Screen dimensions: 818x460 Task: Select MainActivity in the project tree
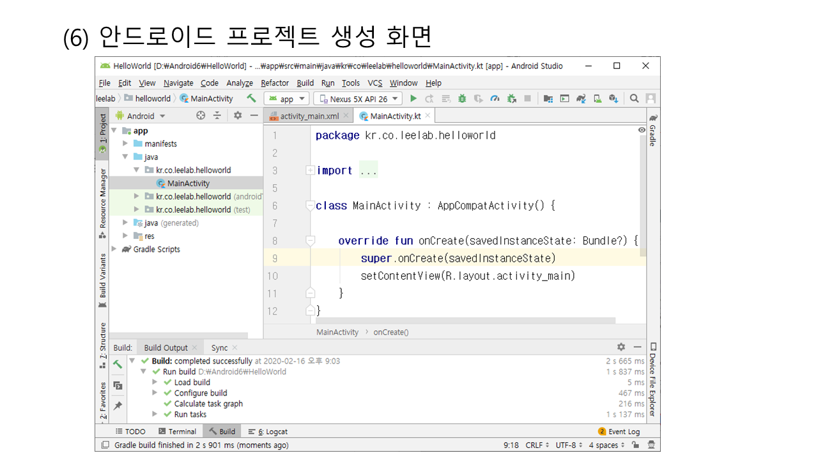coord(188,183)
